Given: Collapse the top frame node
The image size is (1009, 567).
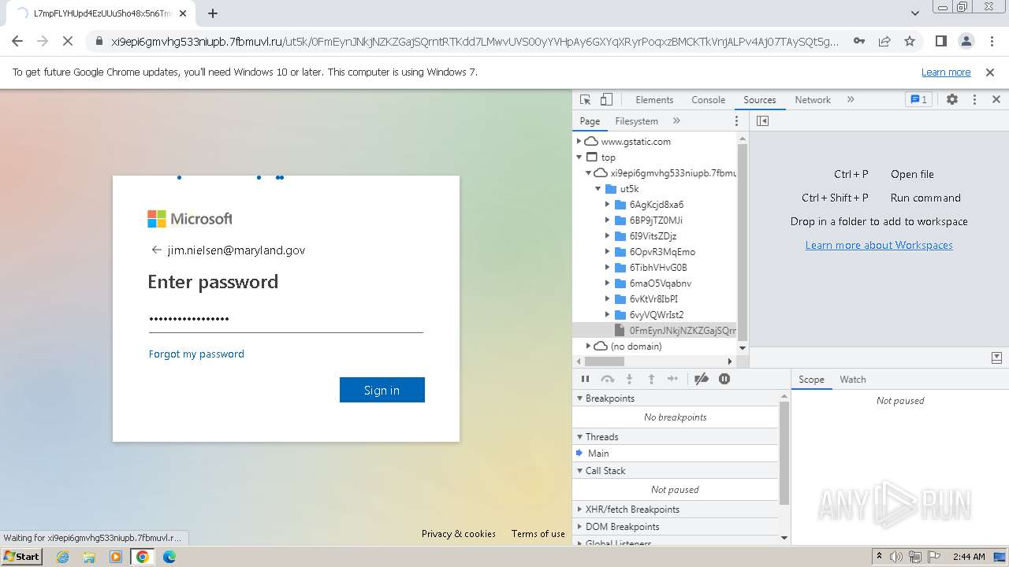Looking at the screenshot, I should pos(579,157).
